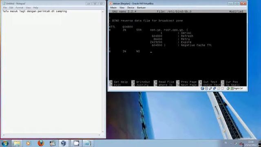Click the $TTL 604800 line in nano
The width and height of the screenshot is (261, 147).
click(x=121, y=27)
